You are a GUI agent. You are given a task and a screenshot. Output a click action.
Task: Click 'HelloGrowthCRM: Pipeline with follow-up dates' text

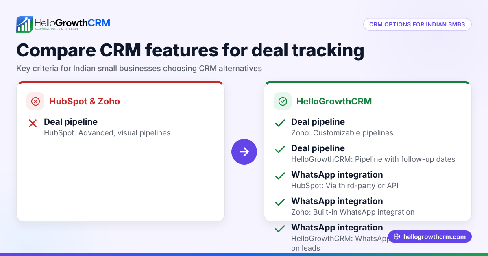coord(373,159)
